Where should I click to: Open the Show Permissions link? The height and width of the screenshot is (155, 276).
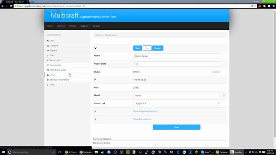(x=142, y=119)
